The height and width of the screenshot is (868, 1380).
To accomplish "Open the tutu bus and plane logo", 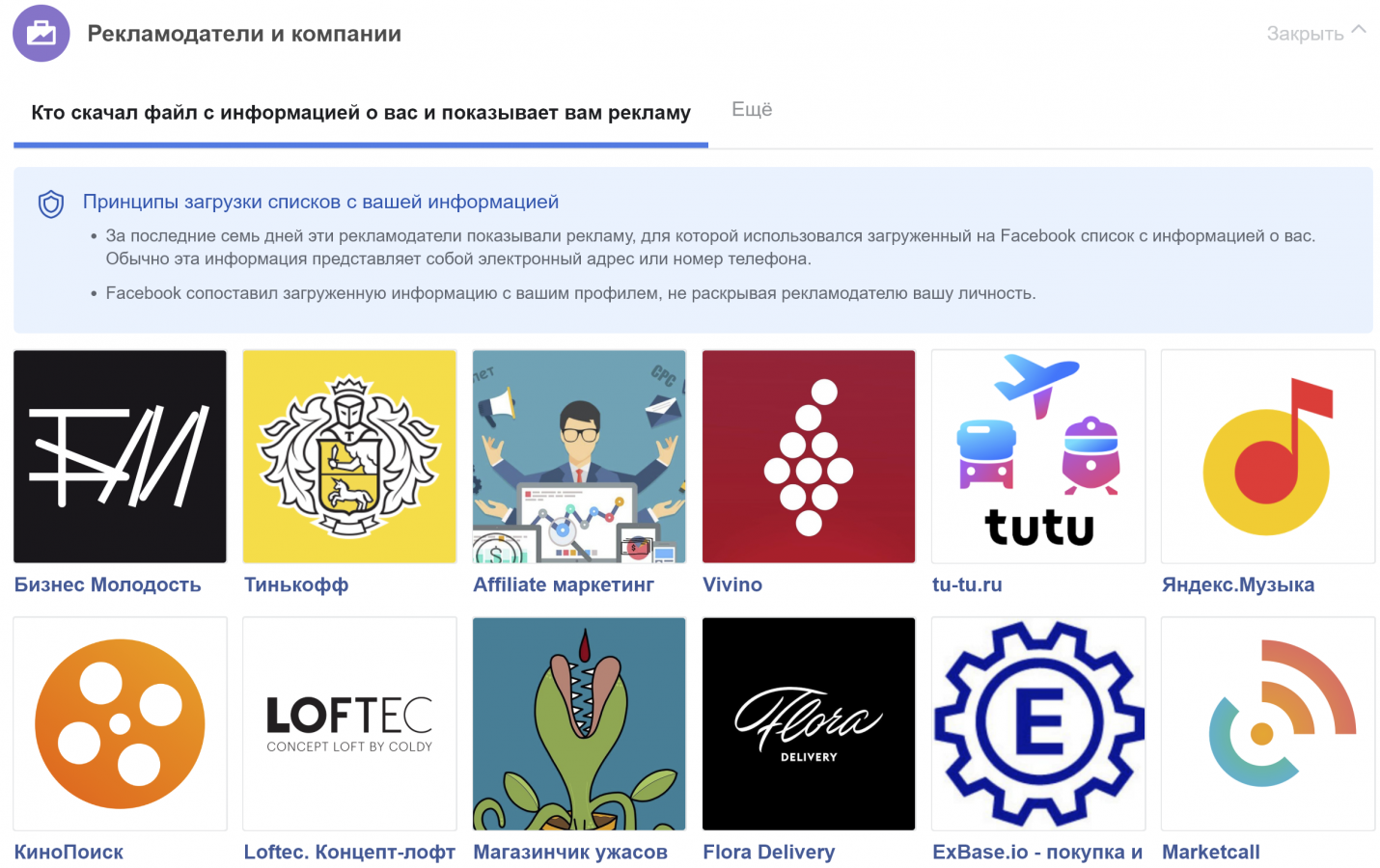I will coord(1038,456).
